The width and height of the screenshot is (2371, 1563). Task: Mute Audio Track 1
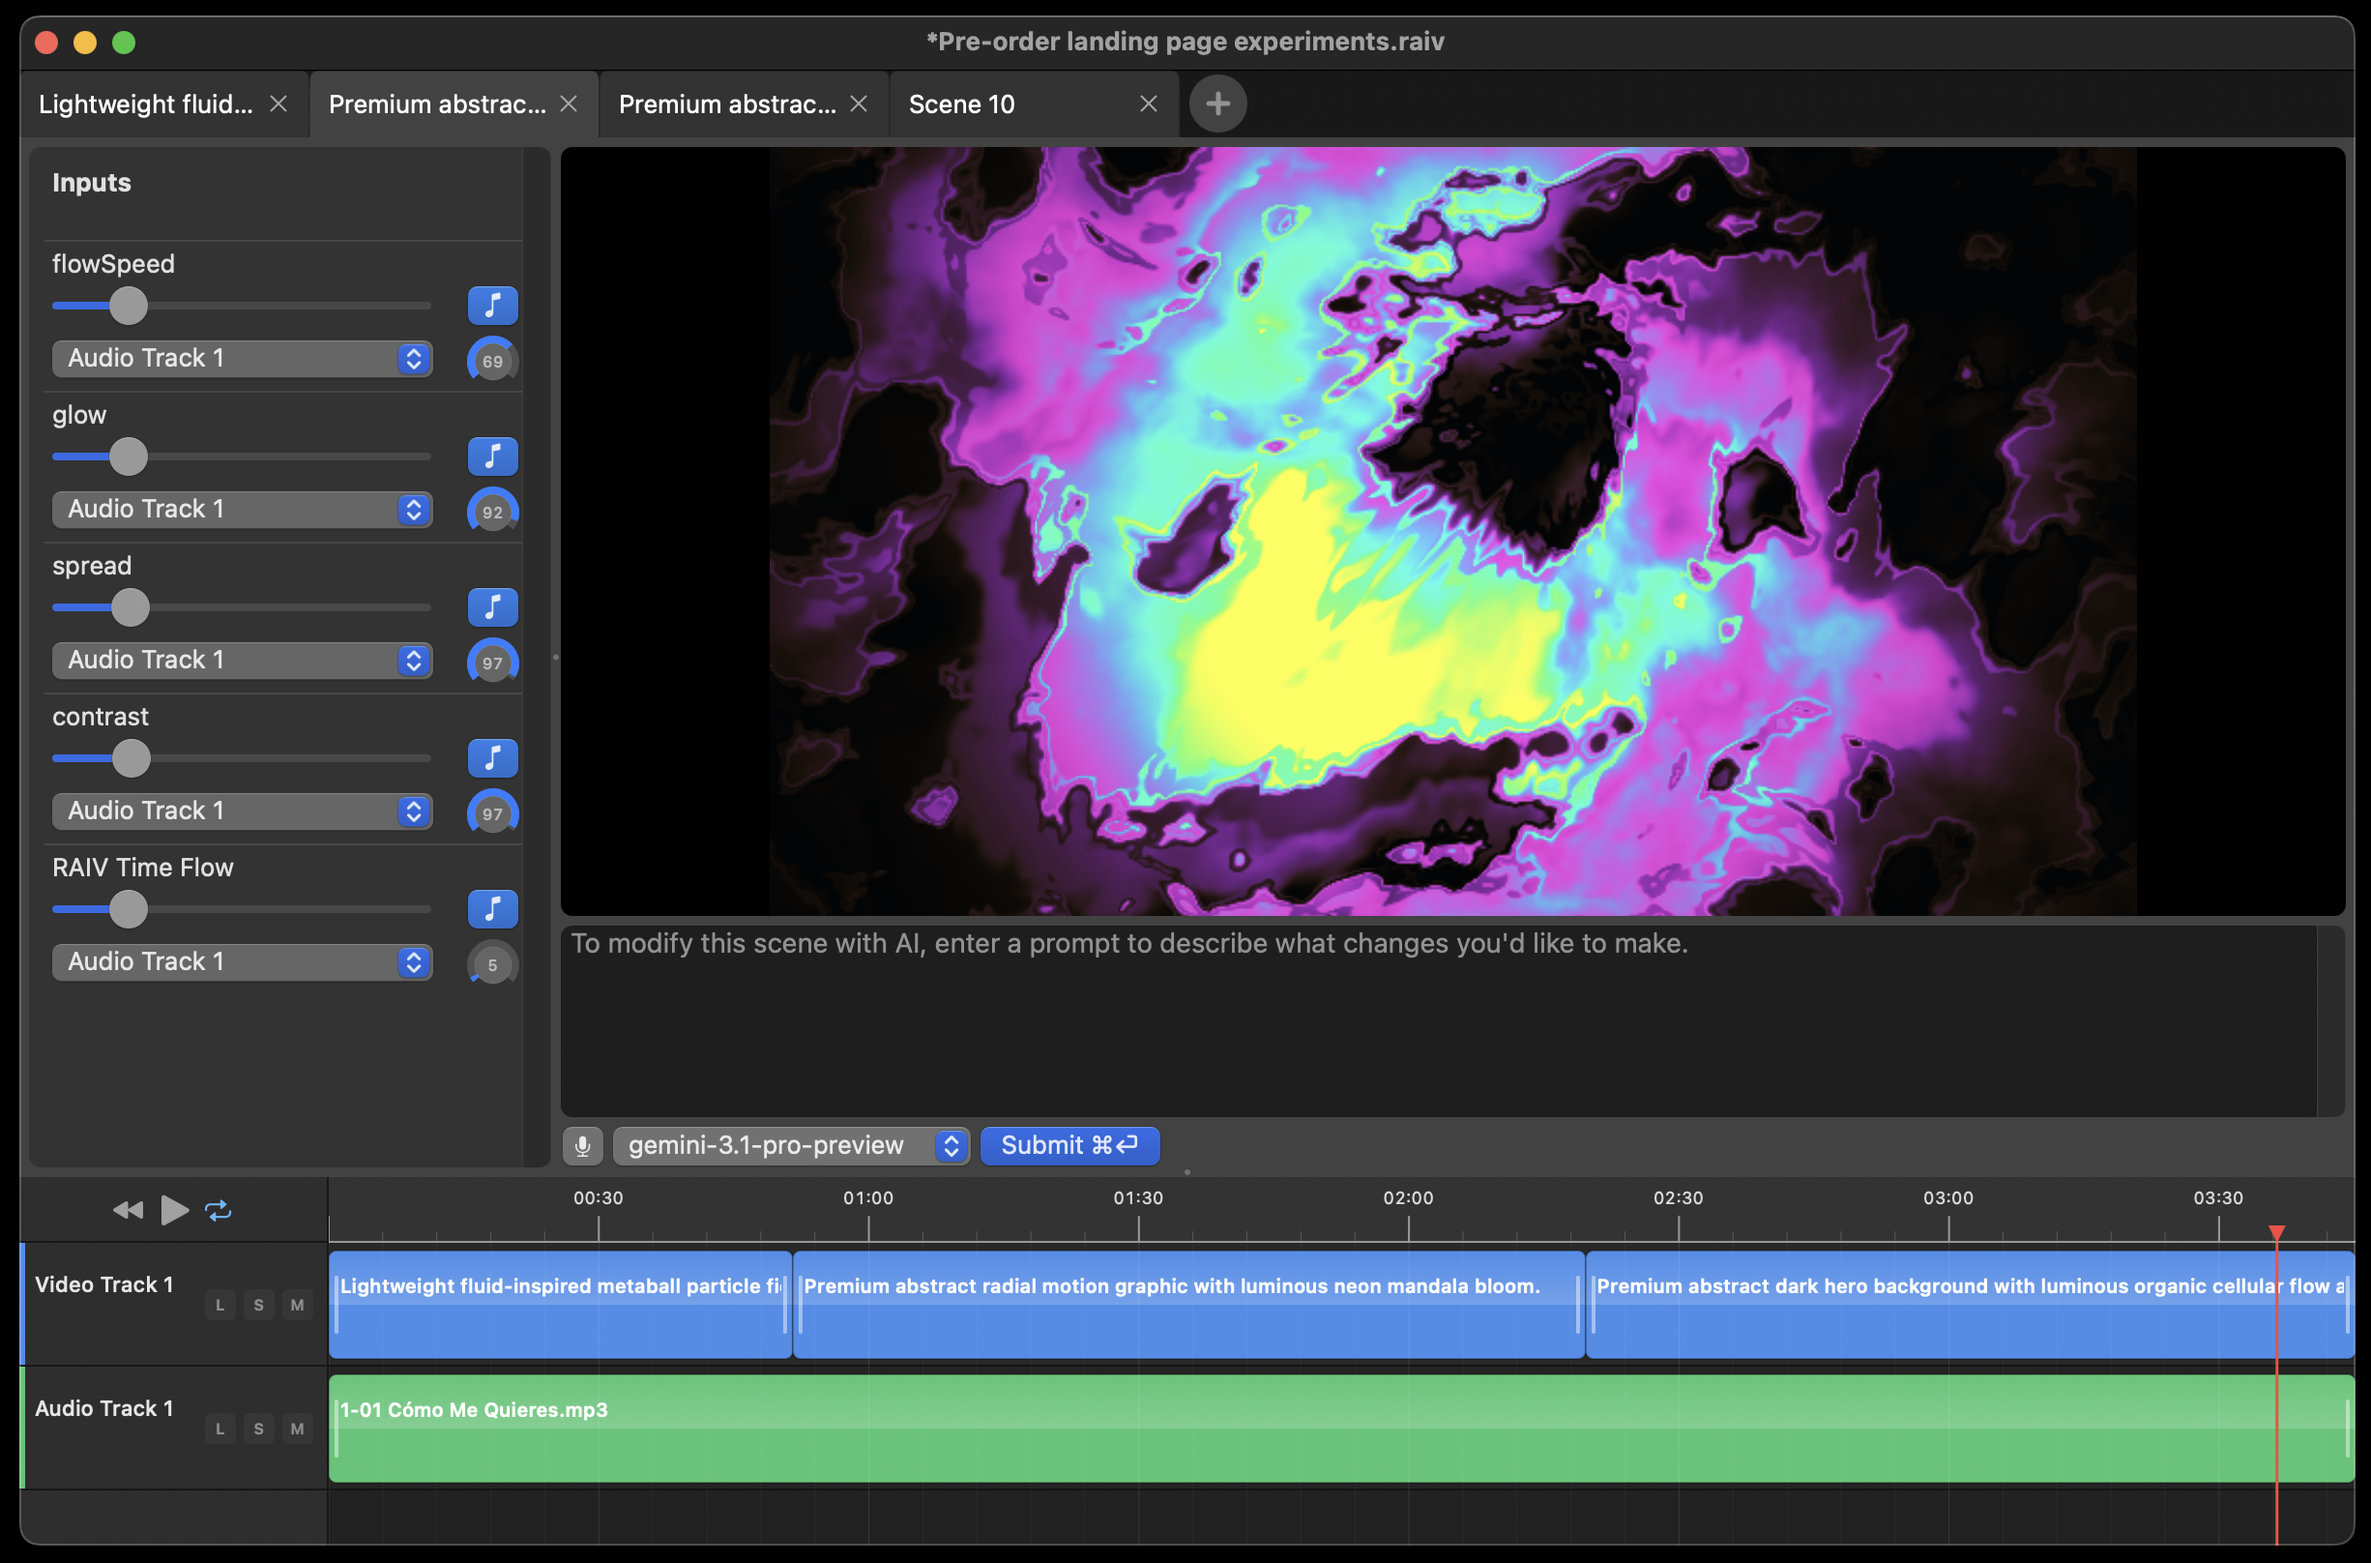pos(297,1429)
